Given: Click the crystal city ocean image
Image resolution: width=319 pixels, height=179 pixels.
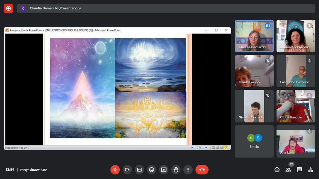Looking at the screenshot, I should click(150, 65).
